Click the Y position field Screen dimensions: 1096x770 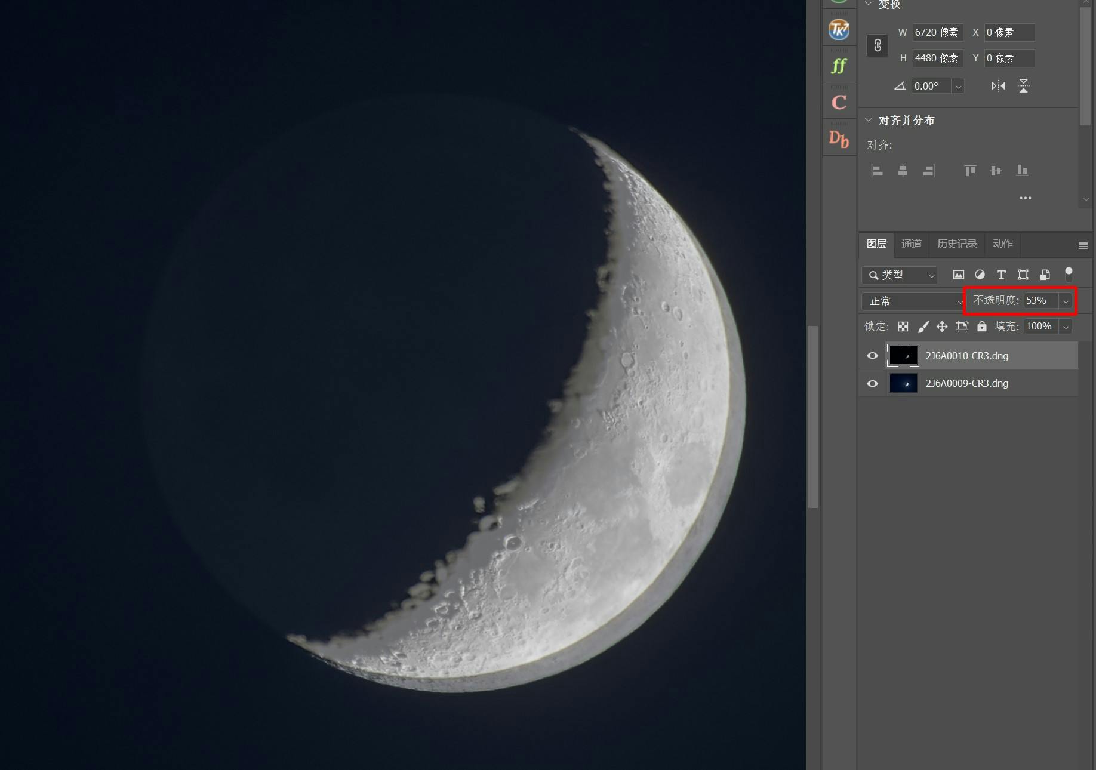(1009, 58)
